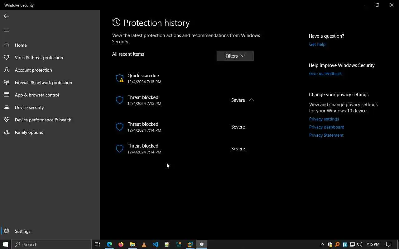Open the Privacy Statement link
The width and height of the screenshot is (399, 249).
coord(326,135)
